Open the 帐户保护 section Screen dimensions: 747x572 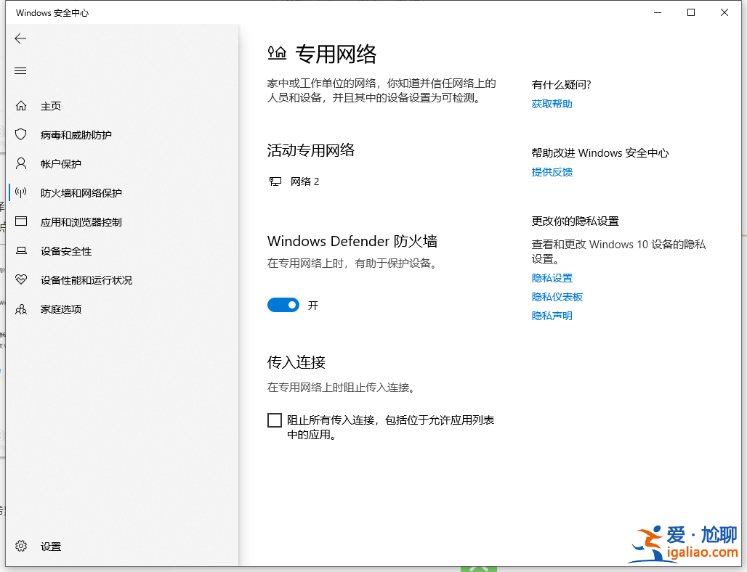(x=62, y=163)
